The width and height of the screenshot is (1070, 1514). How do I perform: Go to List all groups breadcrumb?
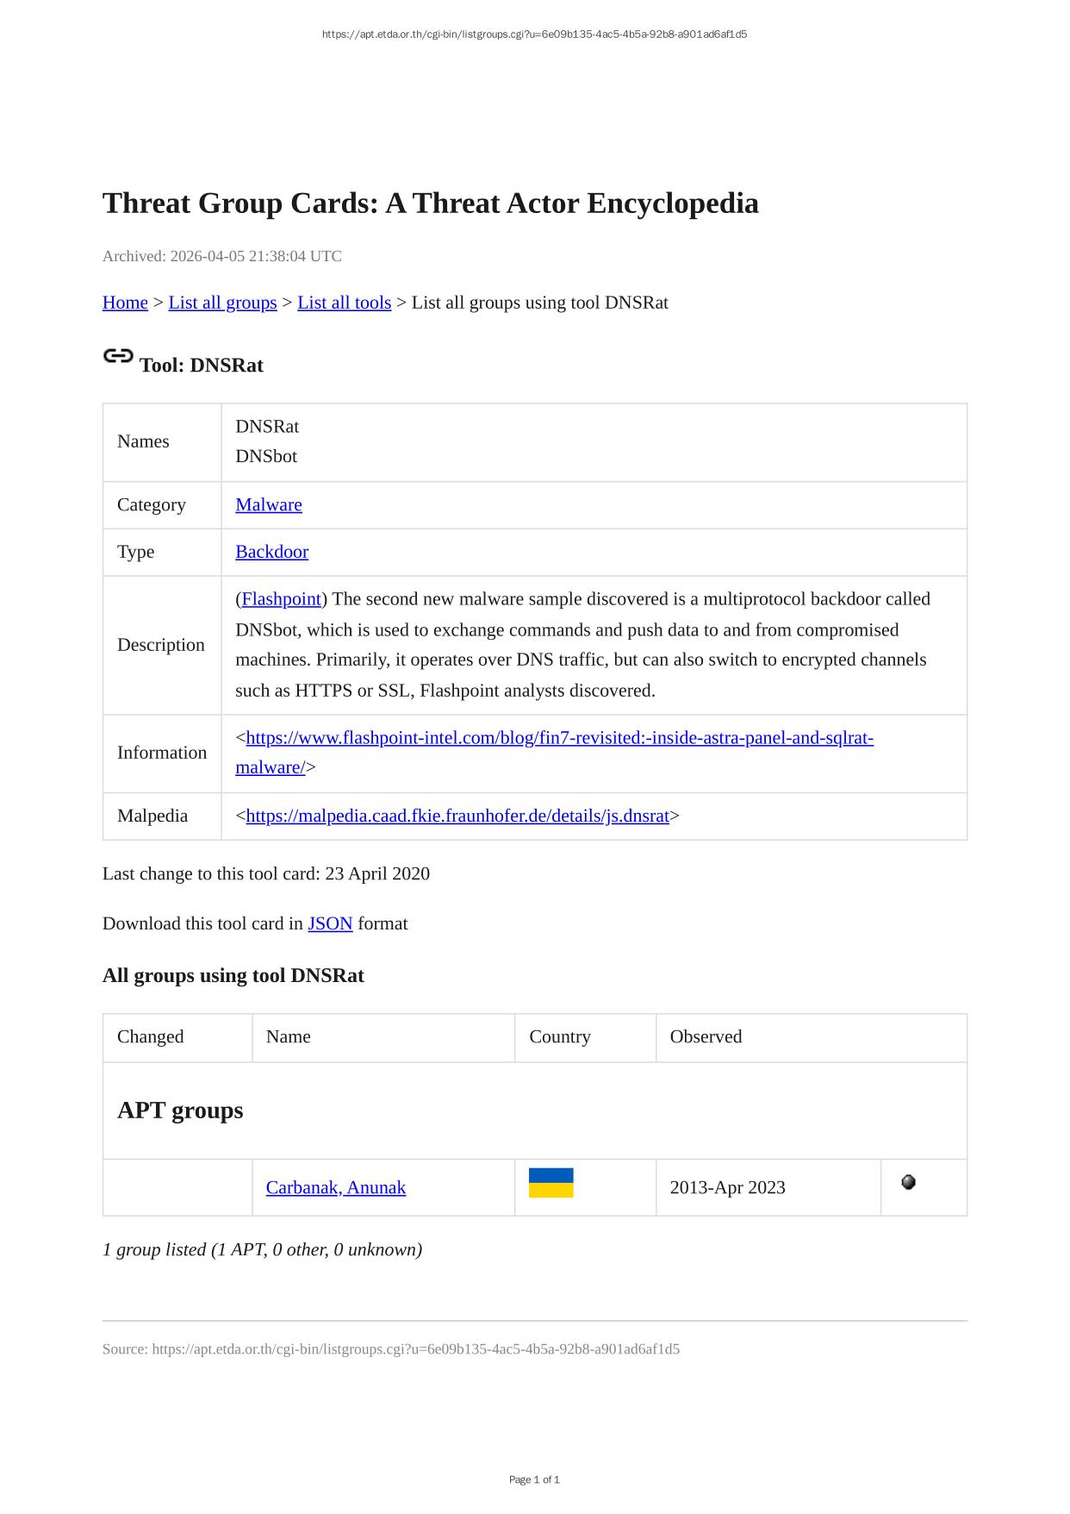point(222,303)
